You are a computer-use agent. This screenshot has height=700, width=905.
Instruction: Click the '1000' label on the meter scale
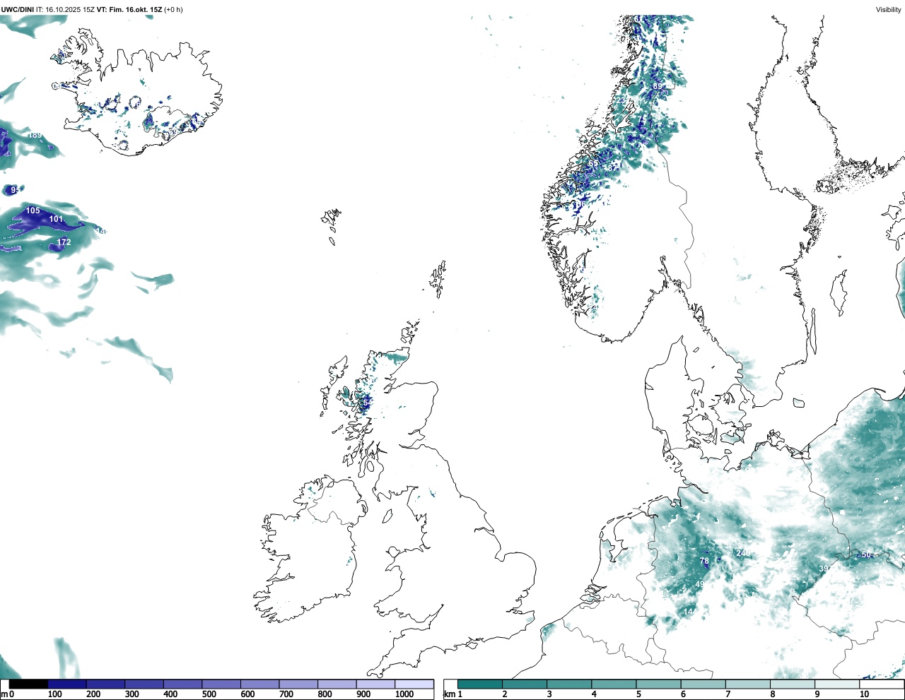click(x=404, y=694)
